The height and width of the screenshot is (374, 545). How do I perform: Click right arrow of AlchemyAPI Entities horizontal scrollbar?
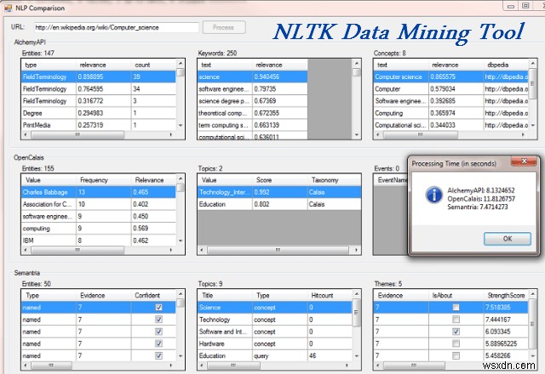coord(171,134)
